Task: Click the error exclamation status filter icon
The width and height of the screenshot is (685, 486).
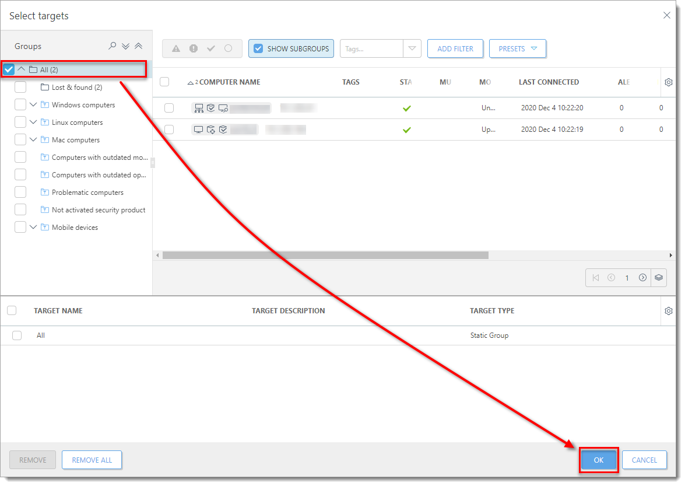Action: click(194, 48)
